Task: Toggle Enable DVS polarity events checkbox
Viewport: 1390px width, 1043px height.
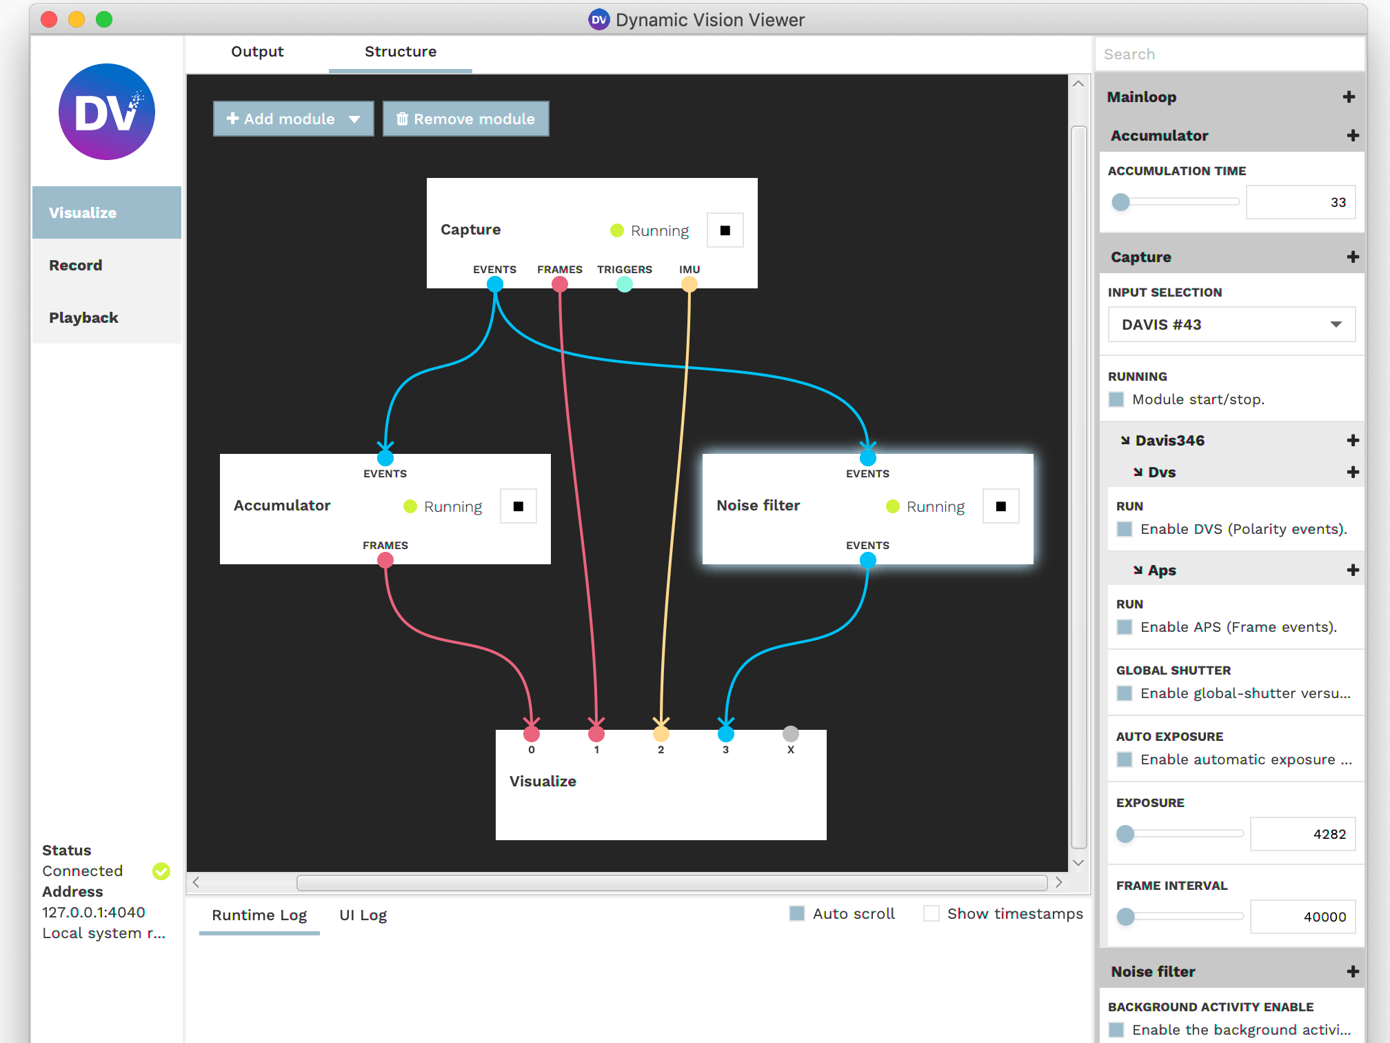Action: (1125, 529)
